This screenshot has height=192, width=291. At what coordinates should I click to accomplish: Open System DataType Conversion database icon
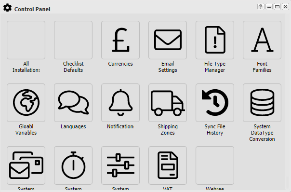(262, 103)
